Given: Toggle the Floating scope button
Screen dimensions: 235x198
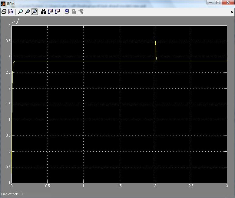Looking at the screenshot, I should click(67, 12).
